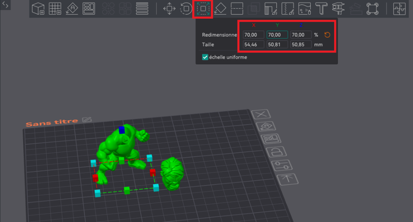Select the Text shape tool
The image size is (413, 222).
point(321,9)
